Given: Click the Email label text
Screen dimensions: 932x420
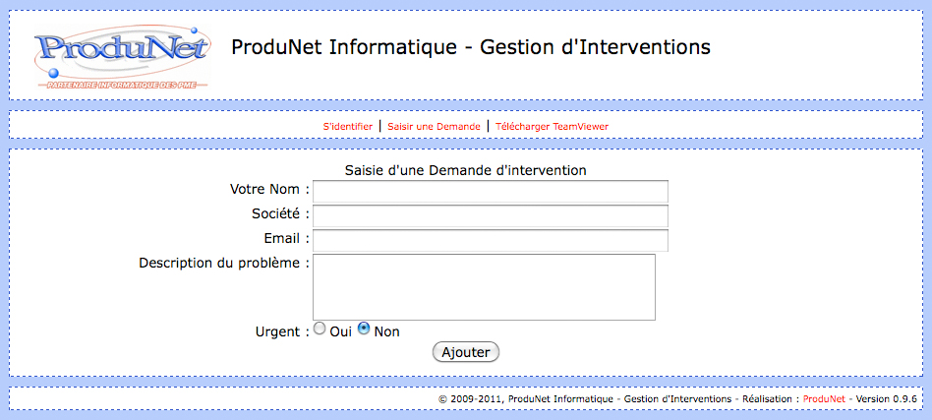Looking at the screenshot, I should 287,239.
